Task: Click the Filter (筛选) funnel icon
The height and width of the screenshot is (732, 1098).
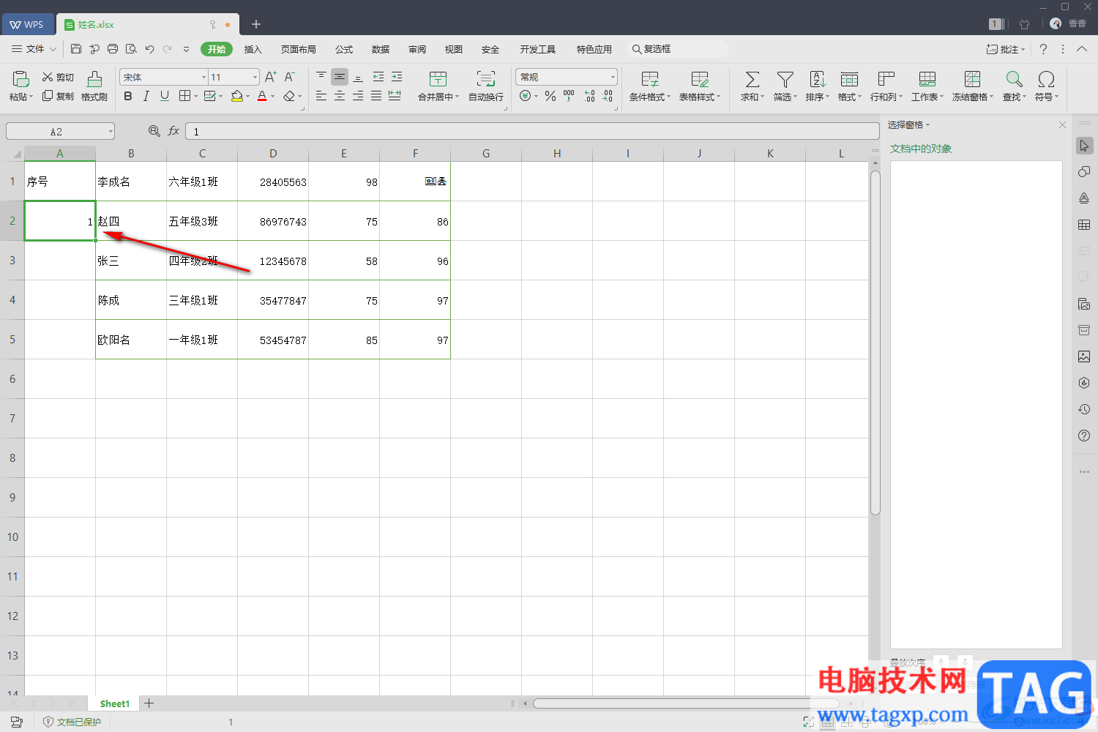Action: coord(785,79)
